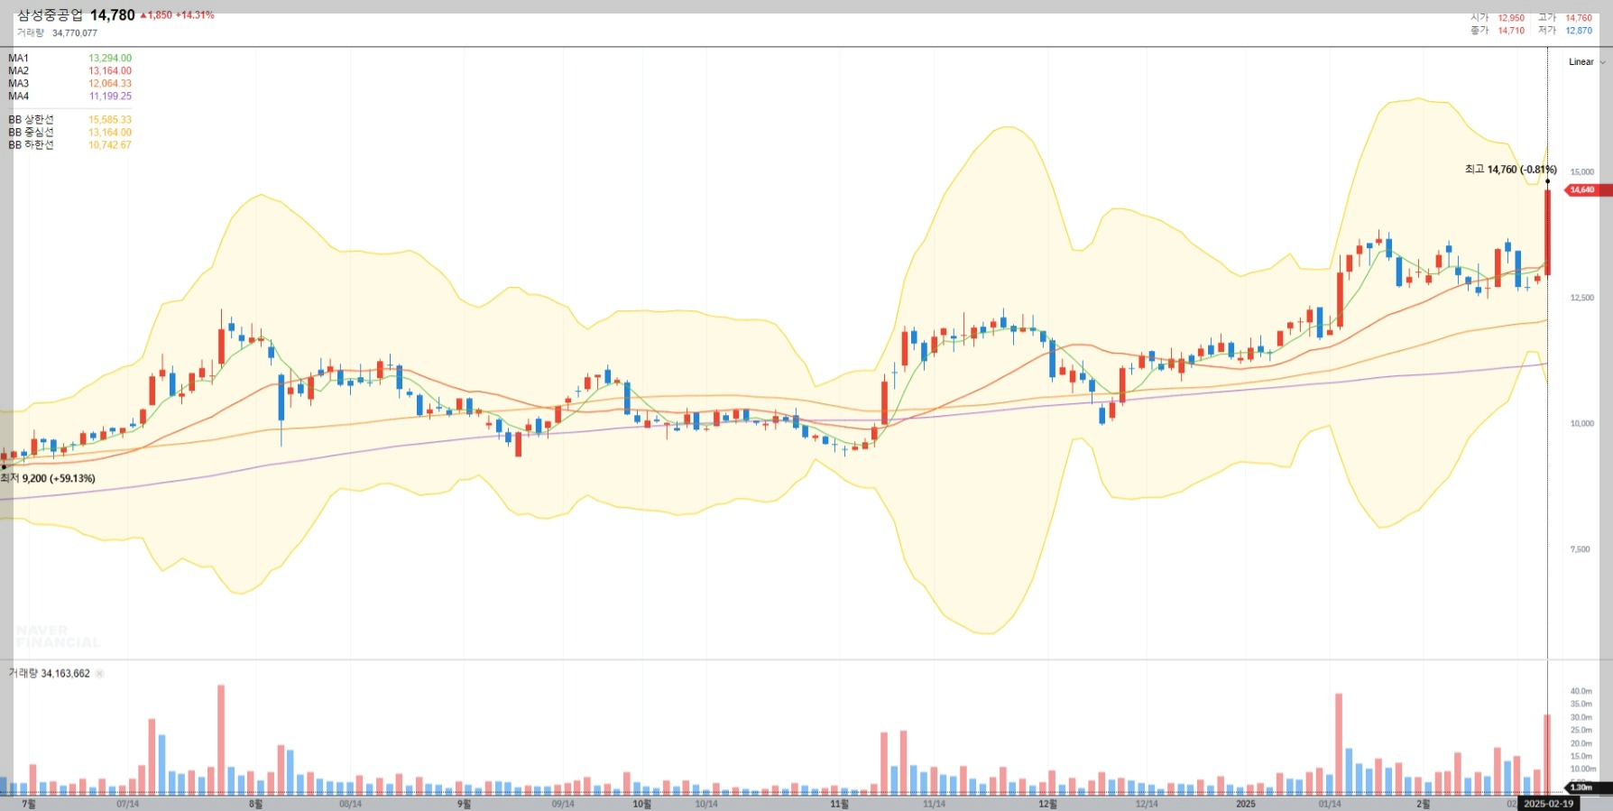Click the 09/14 date label on axis
This screenshot has height=811, width=1613.
click(563, 804)
